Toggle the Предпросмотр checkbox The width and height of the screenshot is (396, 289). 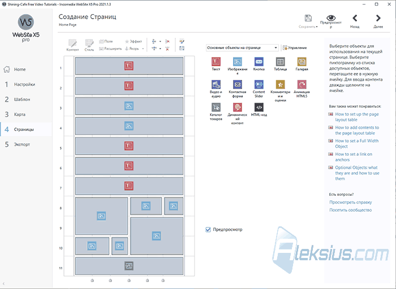208,230
